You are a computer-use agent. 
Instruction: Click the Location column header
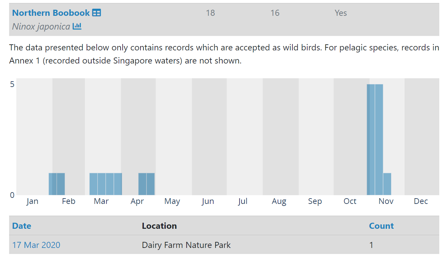coord(159,226)
